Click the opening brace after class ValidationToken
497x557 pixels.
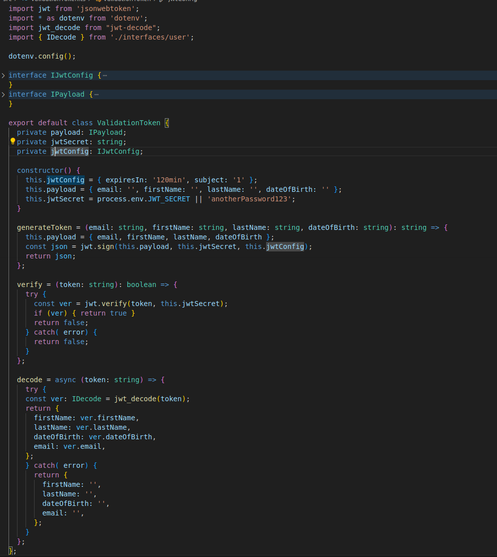tap(167, 122)
